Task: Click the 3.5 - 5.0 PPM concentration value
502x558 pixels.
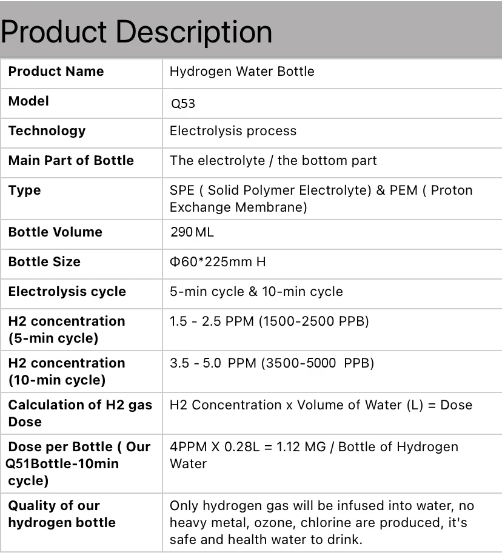Action: 272,363
